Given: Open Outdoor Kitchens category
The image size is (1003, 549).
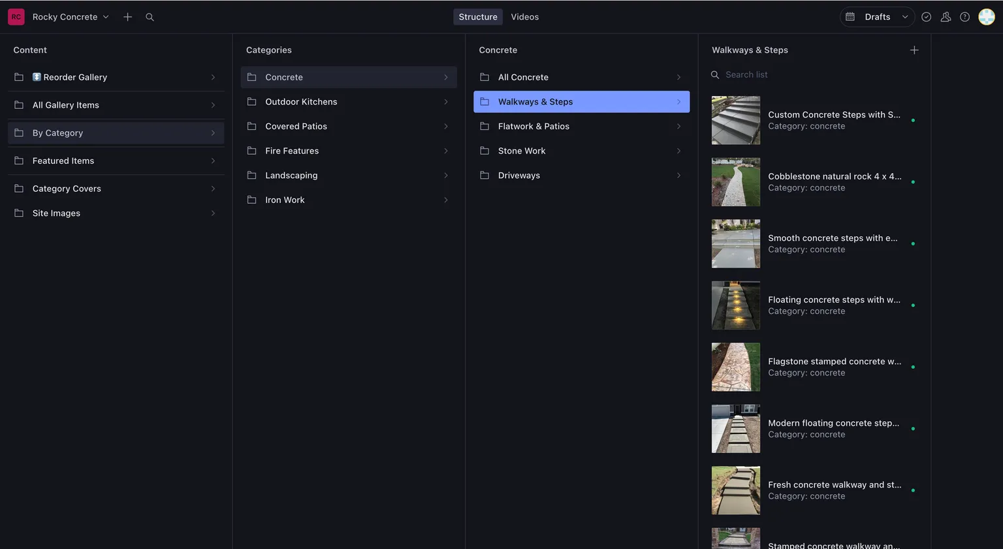Looking at the screenshot, I should coord(349,102).
